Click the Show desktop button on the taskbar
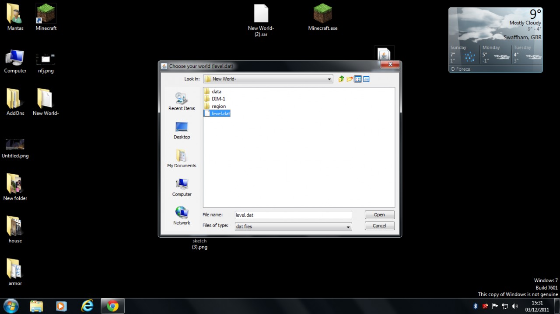Viewport: 560px width, 314px height. (x=556, y=306)
